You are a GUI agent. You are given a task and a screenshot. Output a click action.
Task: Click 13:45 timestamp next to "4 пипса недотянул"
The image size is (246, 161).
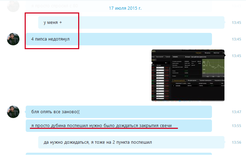click(x=236, y=39)
